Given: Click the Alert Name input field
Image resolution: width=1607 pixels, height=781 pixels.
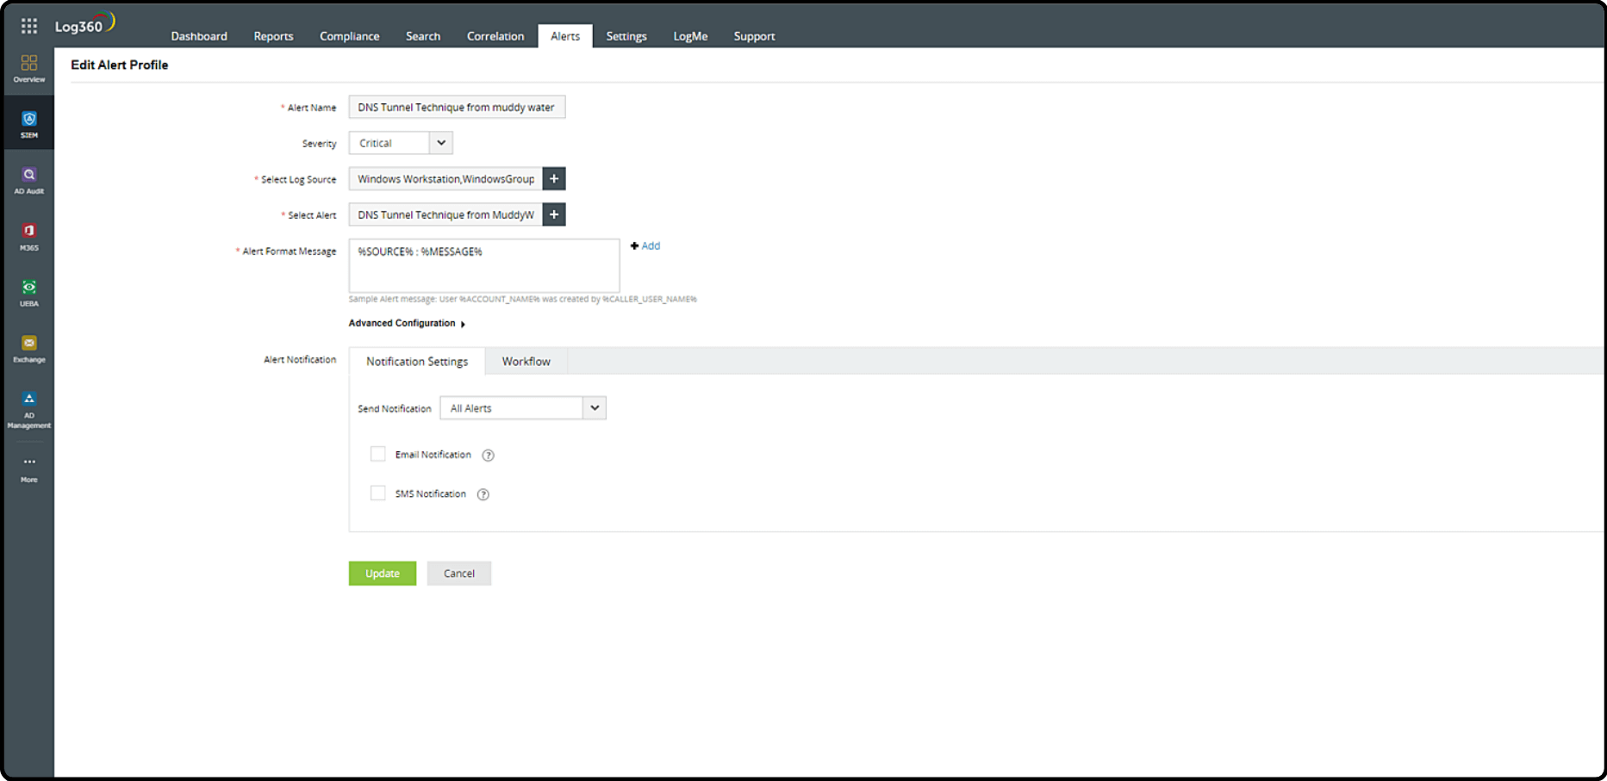Looking at the screenshot, I should click(457, 108).
